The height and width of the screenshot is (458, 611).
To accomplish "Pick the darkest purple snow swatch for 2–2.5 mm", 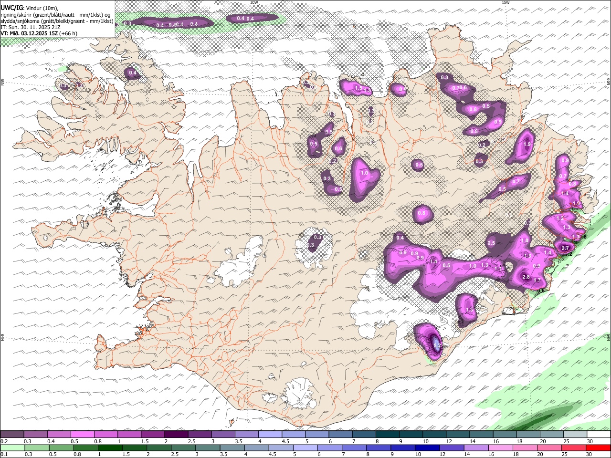I will pos(176,434).
